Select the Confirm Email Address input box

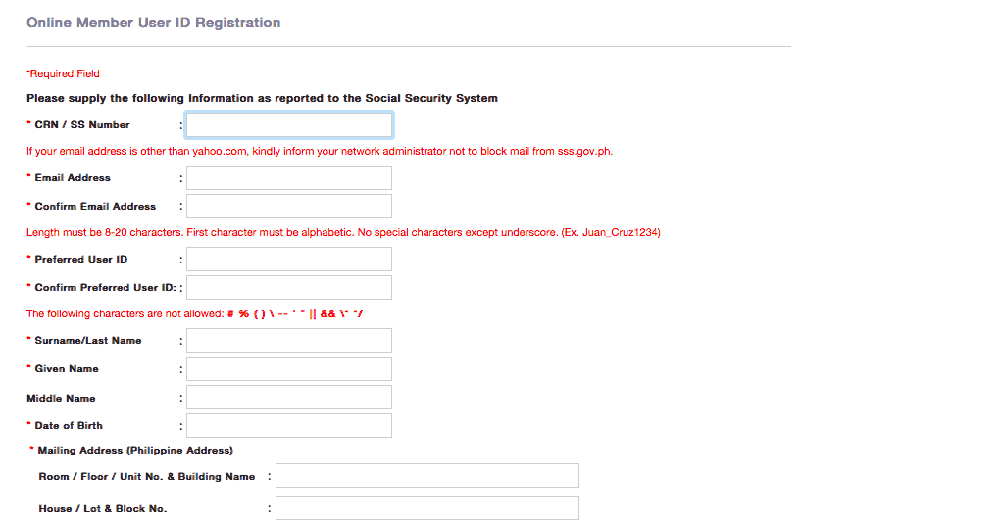(289, 207)
